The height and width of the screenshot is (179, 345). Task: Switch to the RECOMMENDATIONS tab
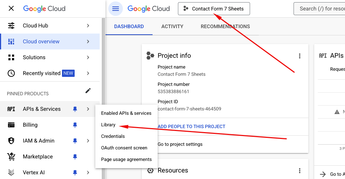point(225,26)
